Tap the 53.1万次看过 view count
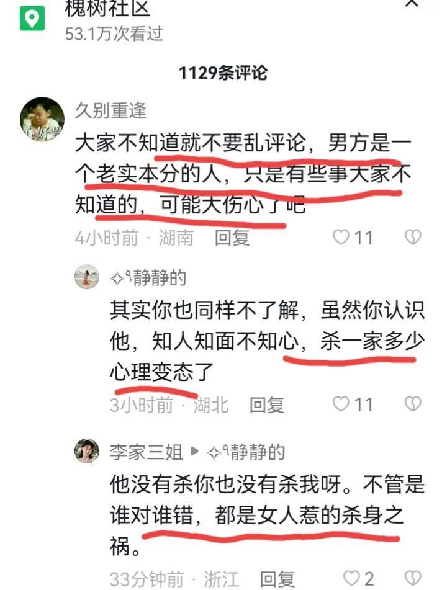Screen dimensions: 442x590 [114, 34]
